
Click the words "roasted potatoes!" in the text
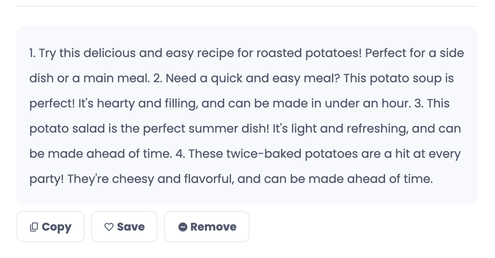pos(309,53)
